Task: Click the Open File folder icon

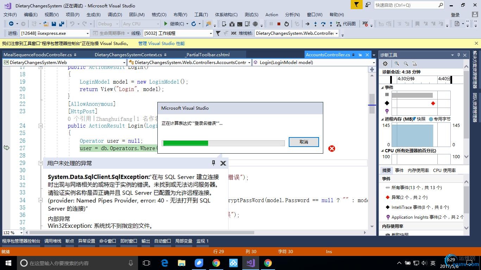Action: (46, 24)
